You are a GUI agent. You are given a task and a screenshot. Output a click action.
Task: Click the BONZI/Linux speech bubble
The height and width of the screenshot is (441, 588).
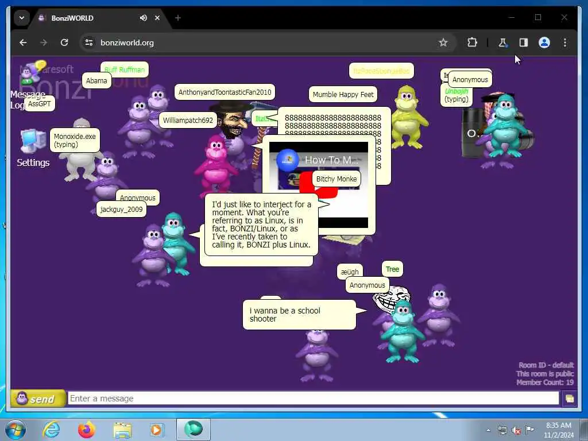coord(261,225)
